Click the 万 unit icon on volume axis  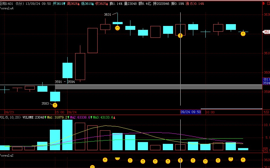click(265, 150)
